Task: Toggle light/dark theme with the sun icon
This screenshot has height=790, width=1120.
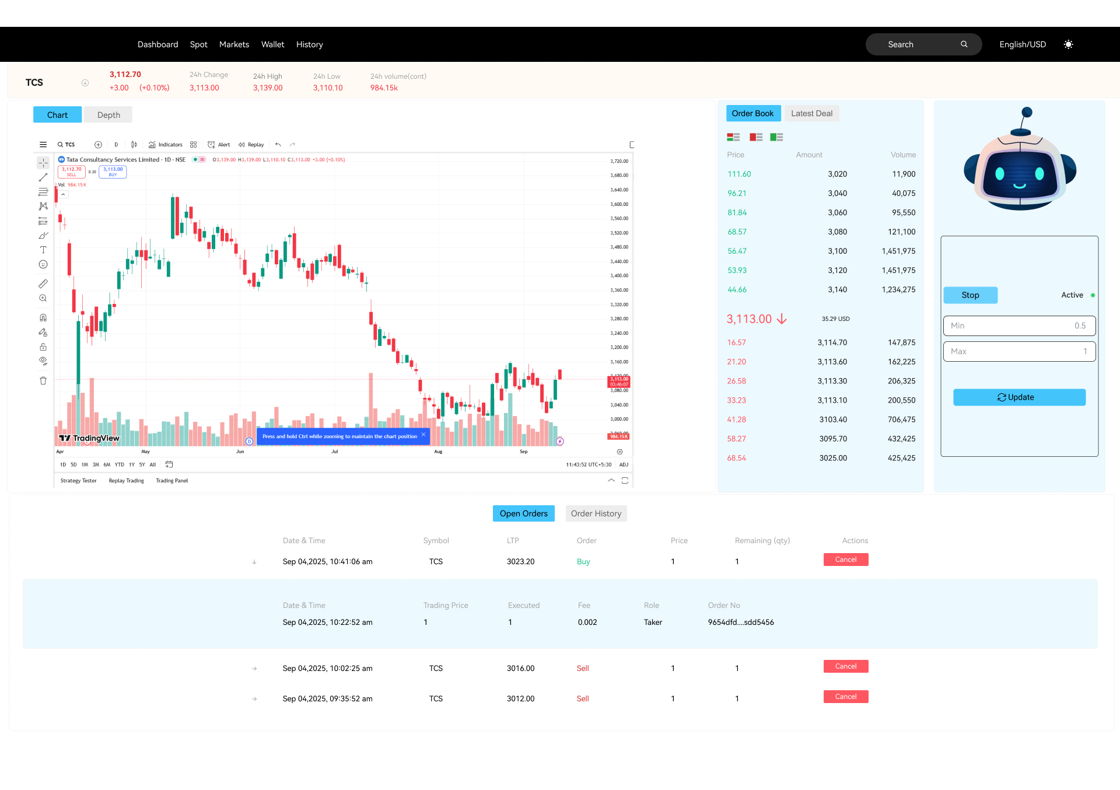Action: (x=1069, y=44)
